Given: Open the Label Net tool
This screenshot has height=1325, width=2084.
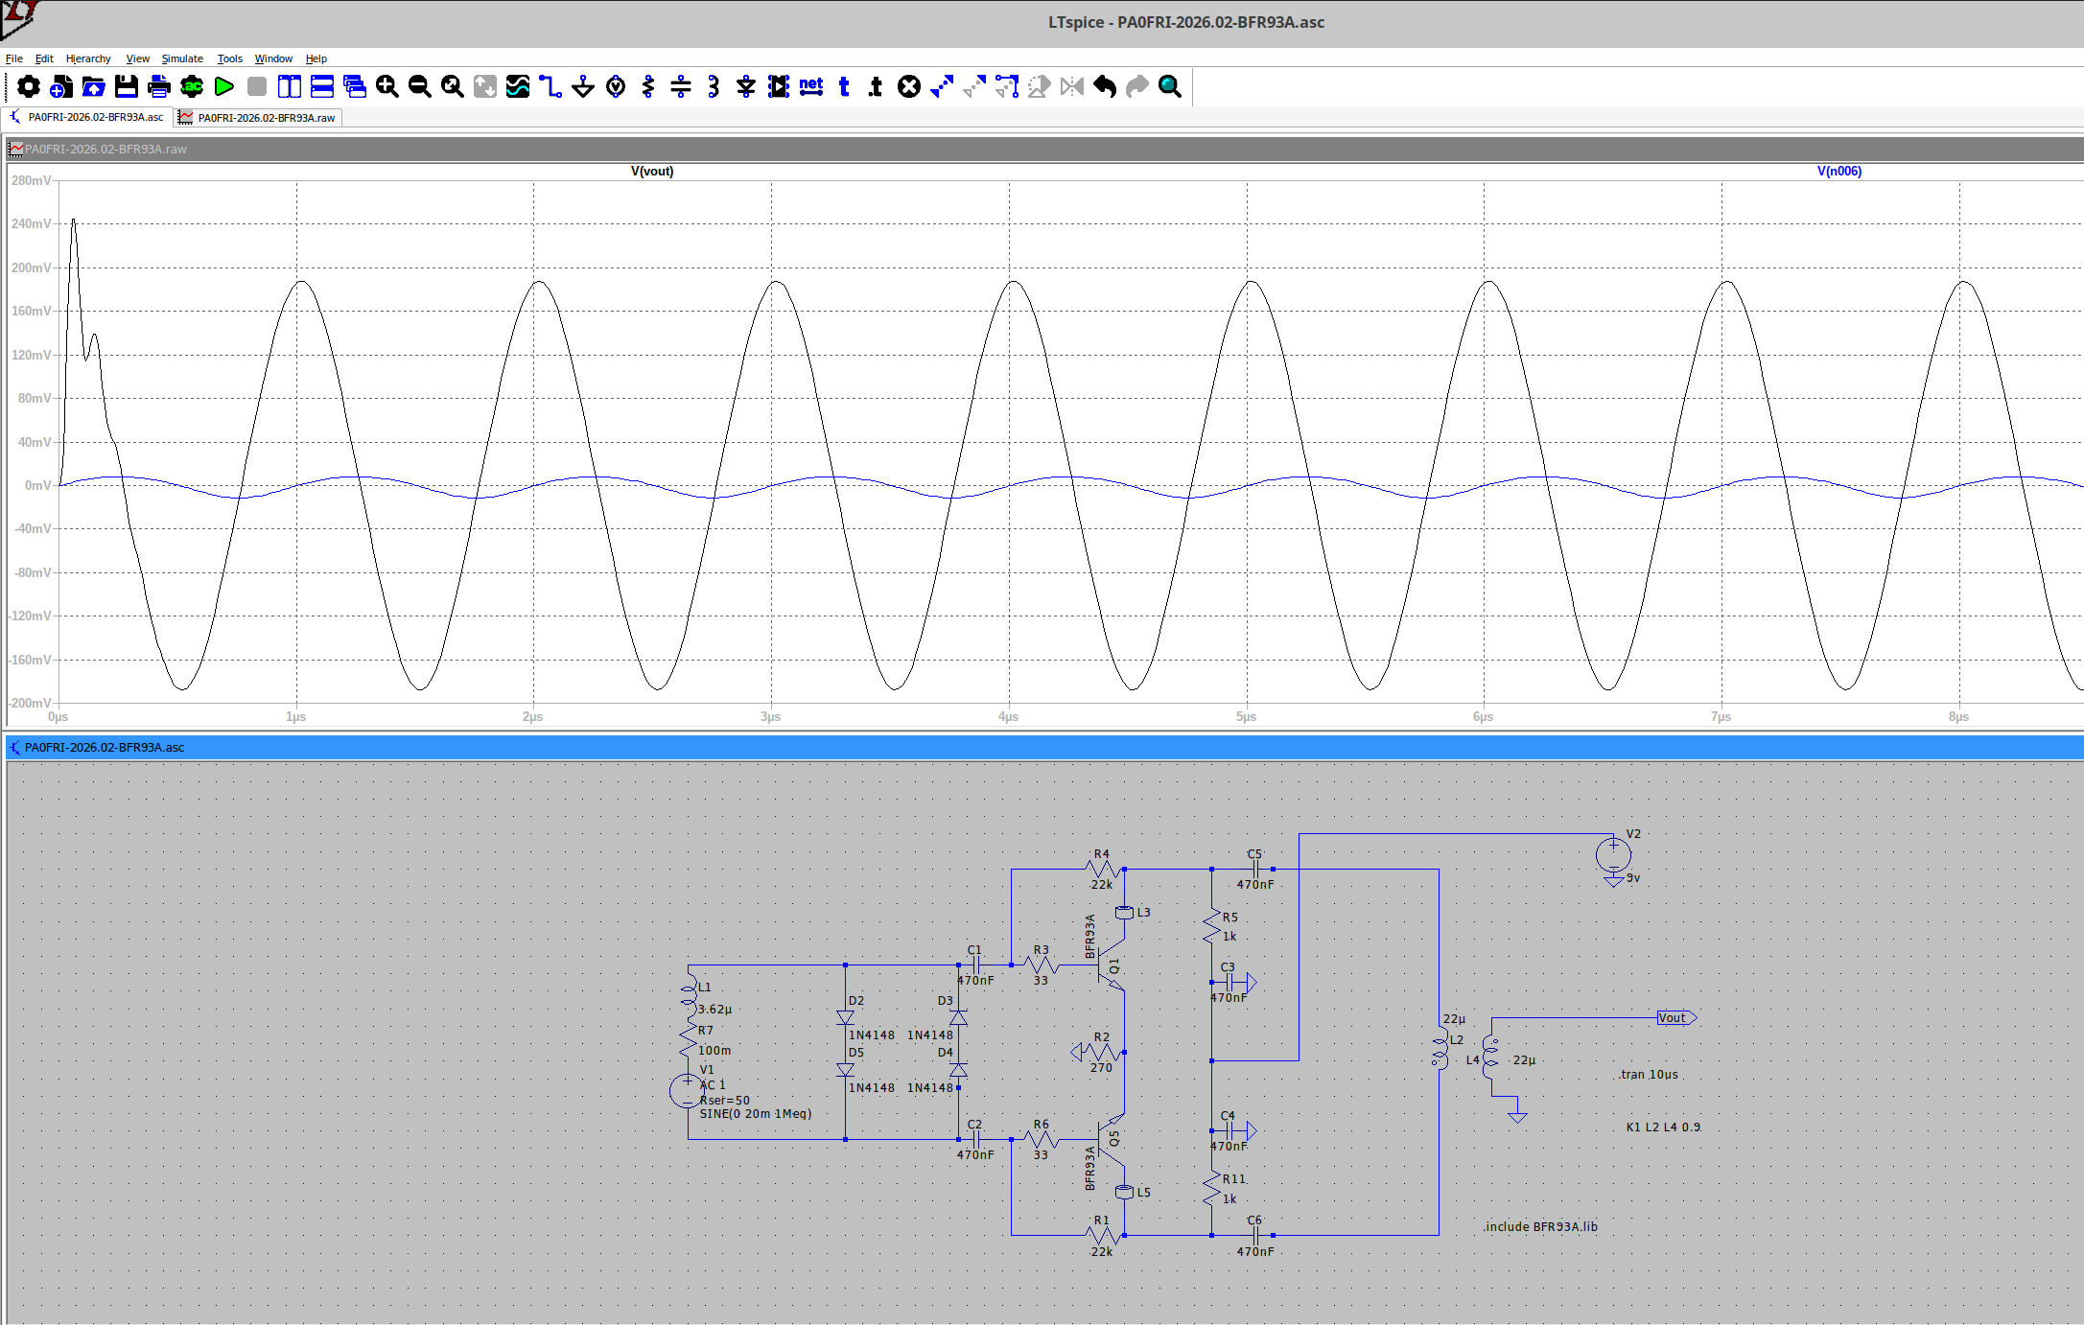Looking at the screenshot, I should coord(810,86).
